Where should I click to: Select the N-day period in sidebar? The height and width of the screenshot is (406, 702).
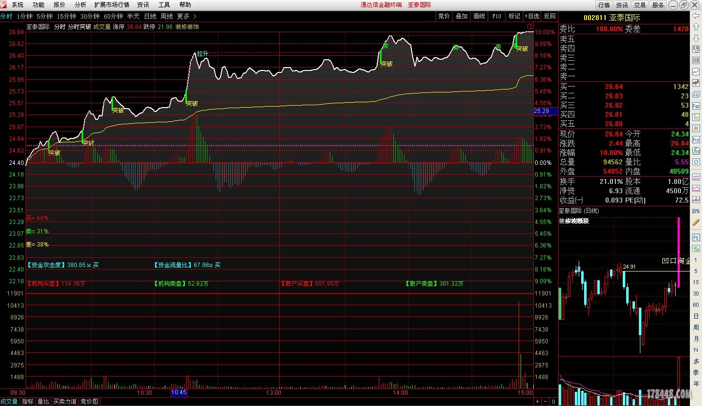tap(696, 350)
